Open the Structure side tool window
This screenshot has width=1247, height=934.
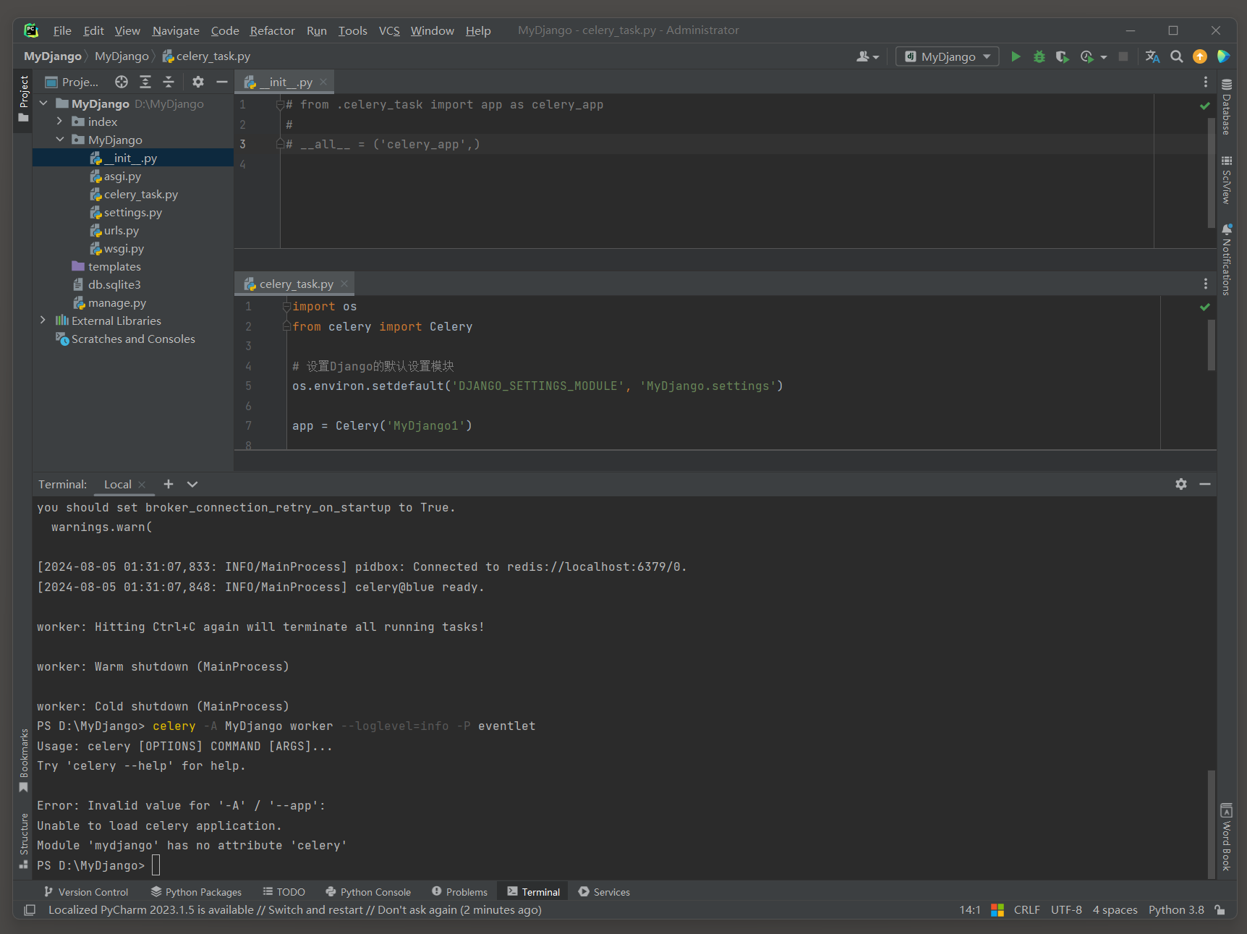pyautogui.click(x=24, y=841)
